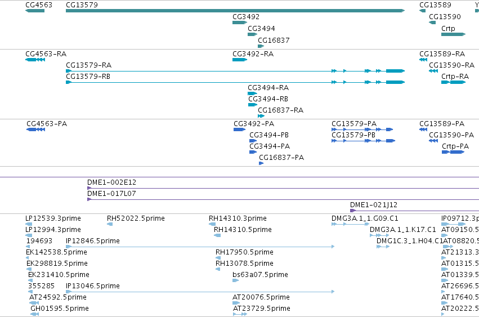The width and height of the screenshot is (479, 317).
Task: Select the RH52022.5prime EST glyph
Action: click(x=110, y=224)
